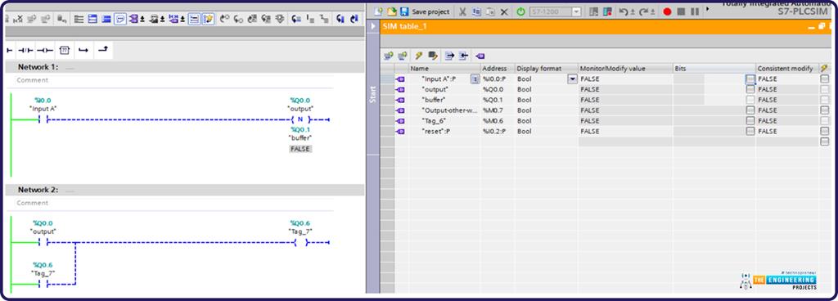Click the Start vertical side tab
The width and height of the screenshot is (838, 301).
point(373,94)
